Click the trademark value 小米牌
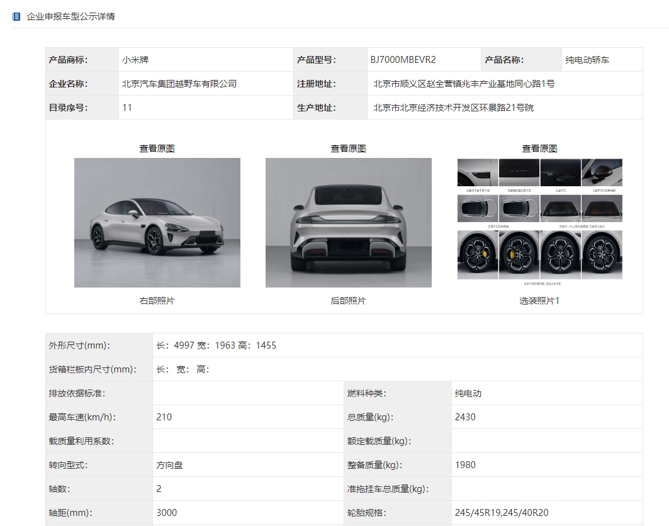 pyautogui.click(x=135, y=60)
